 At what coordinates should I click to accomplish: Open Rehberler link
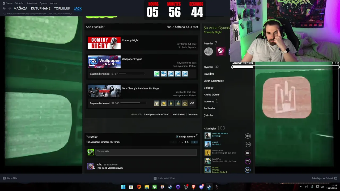[x=209, y=108]
